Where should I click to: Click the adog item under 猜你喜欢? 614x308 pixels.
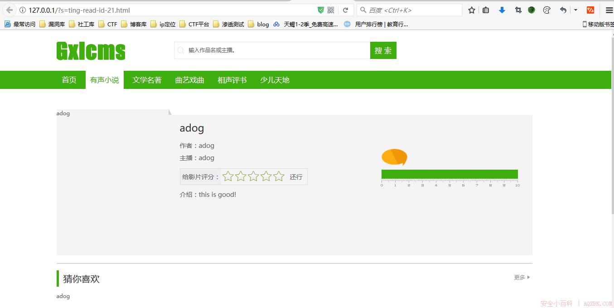pyautogui.click(x=63, y=296)
